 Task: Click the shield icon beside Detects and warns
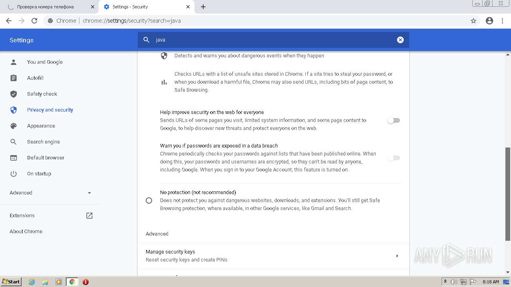(164, 56)
